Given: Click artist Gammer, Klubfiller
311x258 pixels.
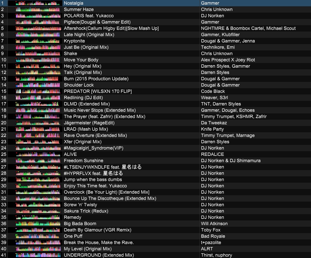Looking at the screenshot, I should coord(220,35).
